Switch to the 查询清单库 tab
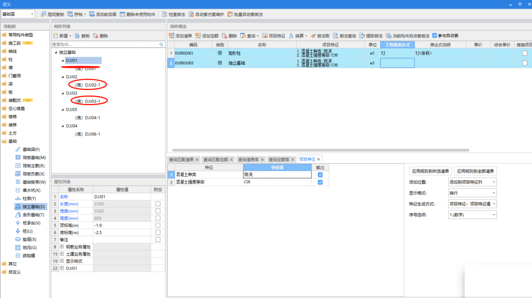 (248, 160)
